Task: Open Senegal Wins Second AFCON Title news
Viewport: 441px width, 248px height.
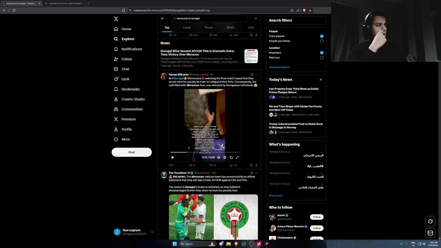Action: click(x=198, y=53)
